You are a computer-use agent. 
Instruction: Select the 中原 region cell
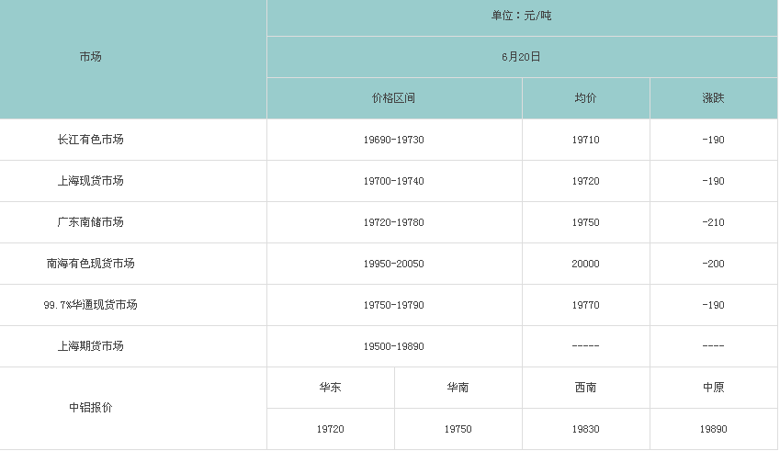[x=713, y=388]
